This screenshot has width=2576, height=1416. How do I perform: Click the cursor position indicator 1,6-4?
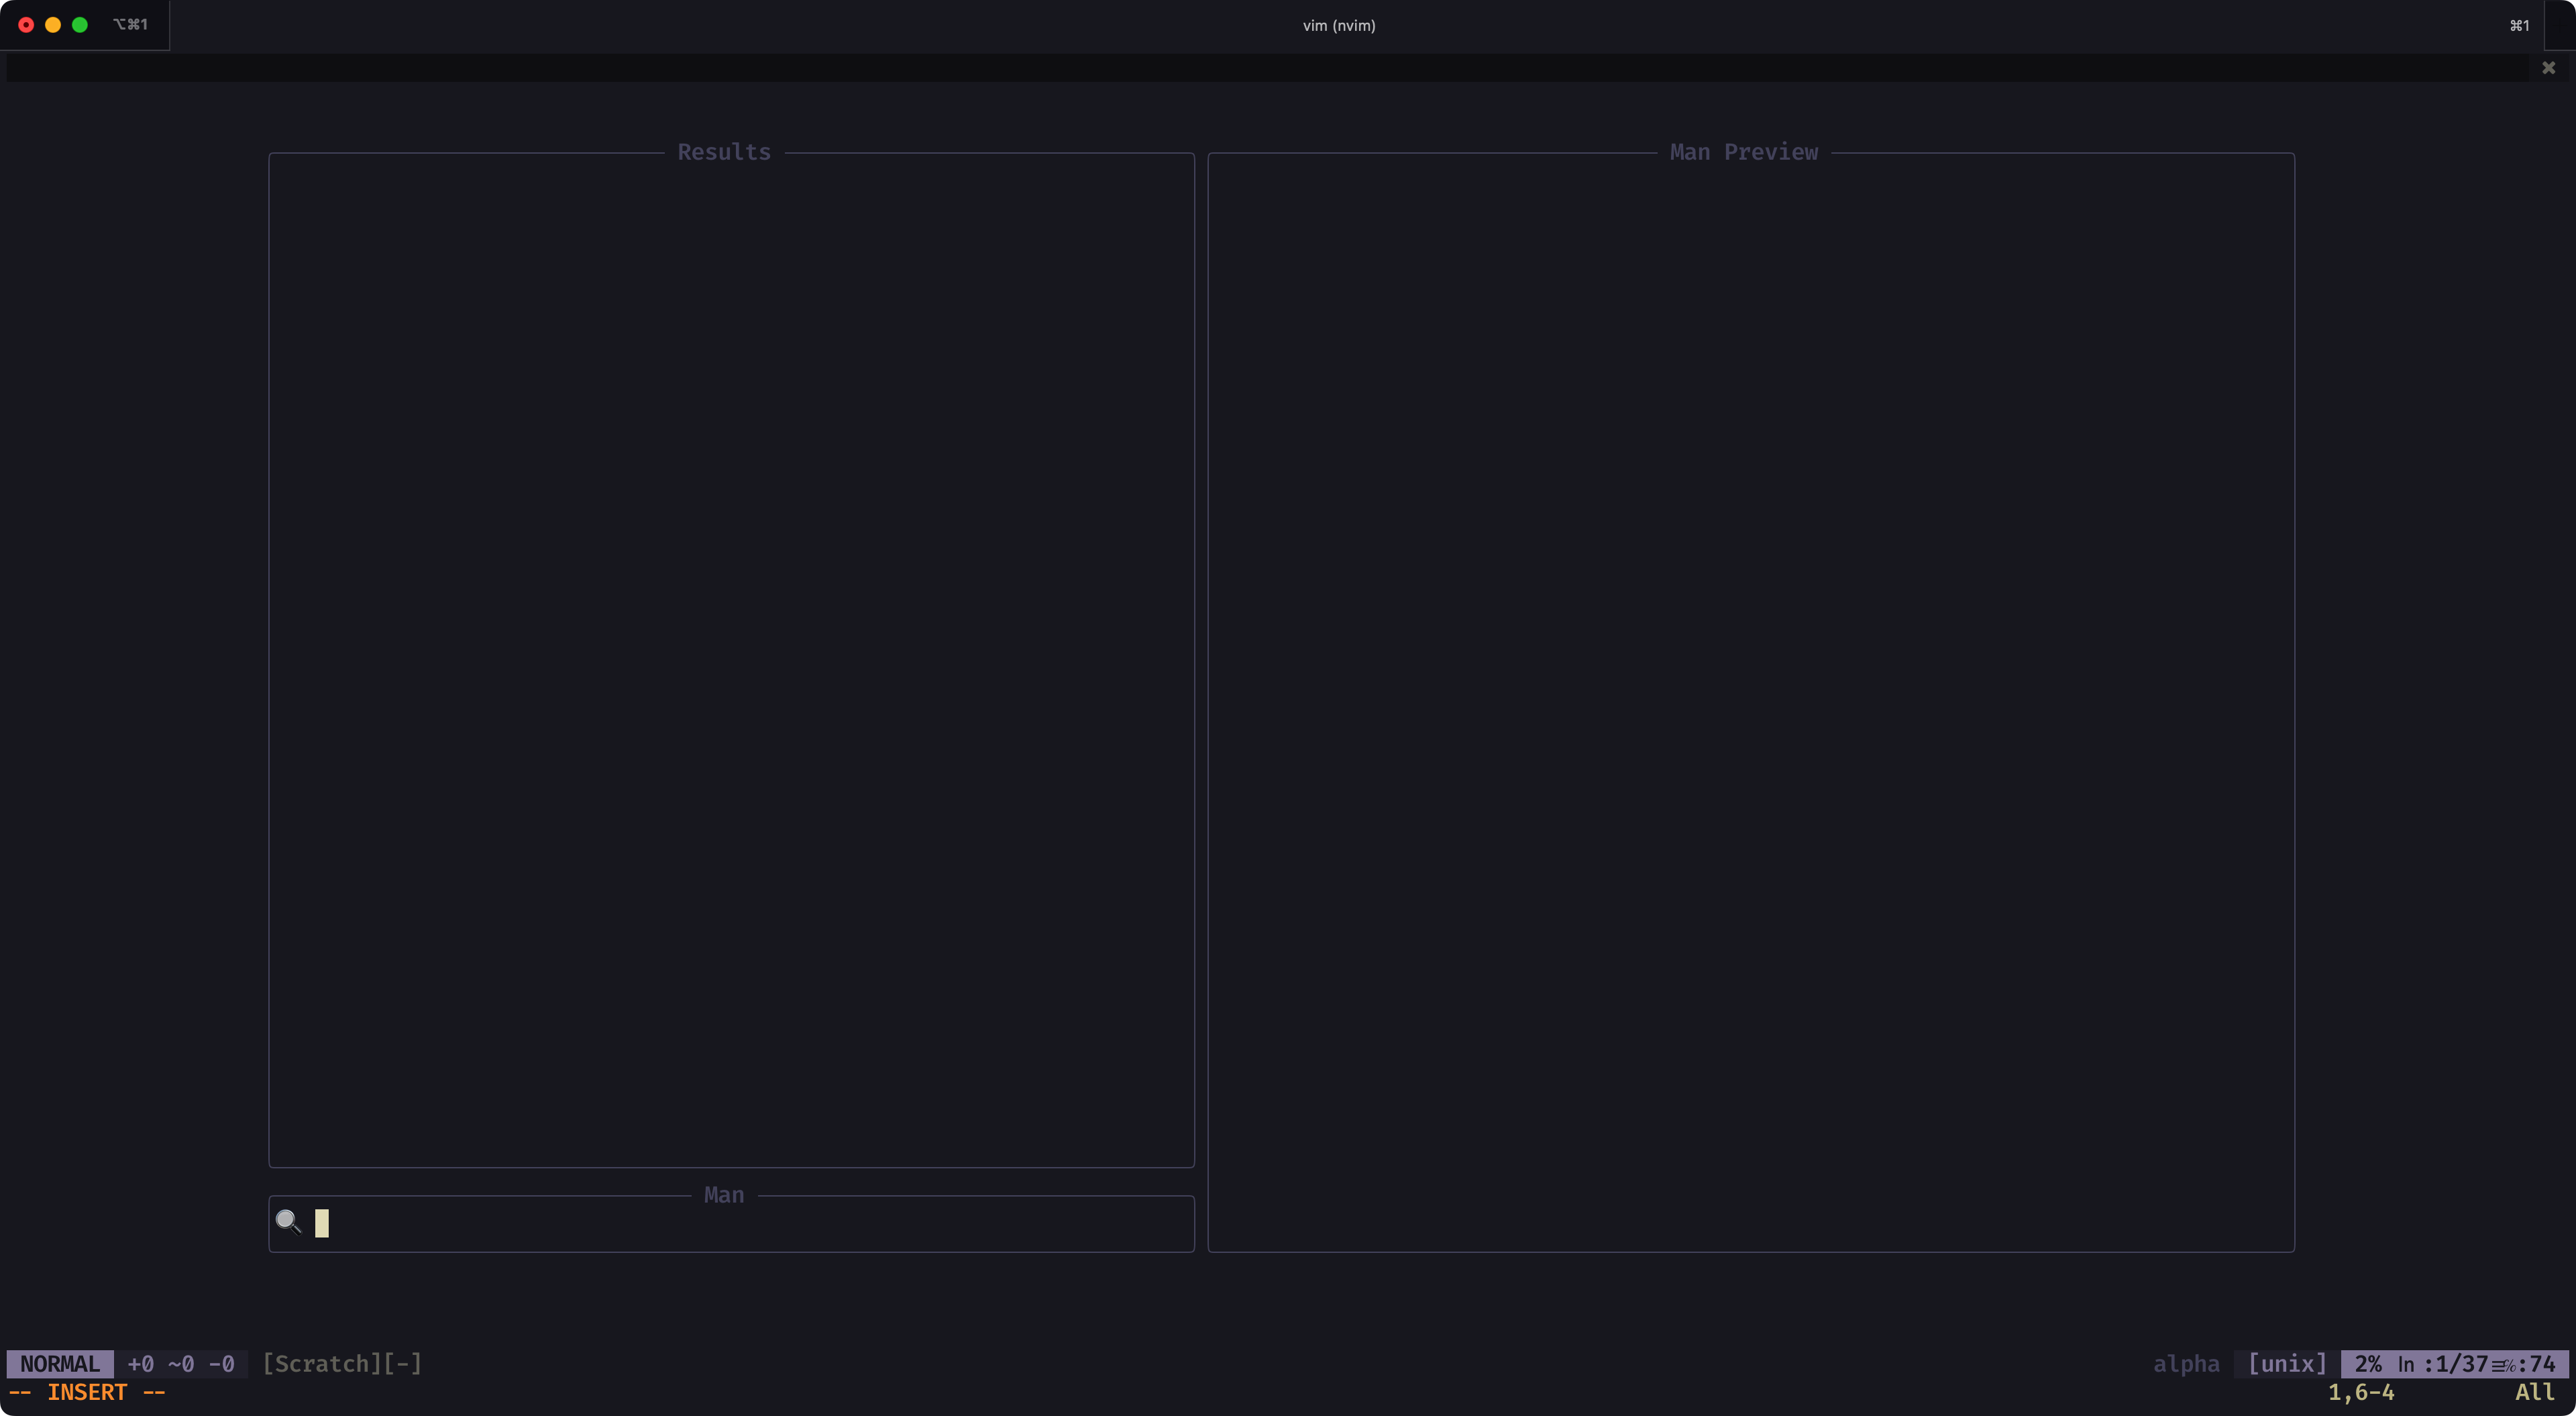pyautogui.click(x=2362, y=1392)
